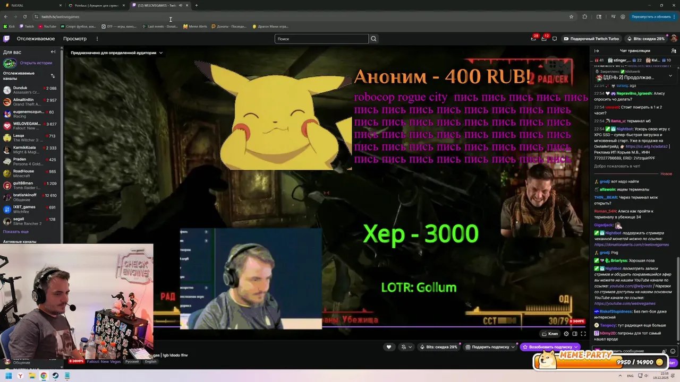Image resolution: width=680 pixels, height=382 pixels.
Task: Collapse the Для вас sidebar
Action: tap(53, 52)
